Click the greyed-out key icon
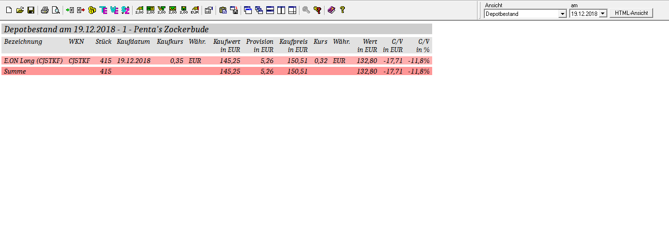Screen dimensions: 669x243 [306, 10]
